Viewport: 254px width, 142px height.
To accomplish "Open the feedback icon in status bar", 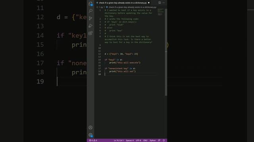I will [x=159, y=140].
